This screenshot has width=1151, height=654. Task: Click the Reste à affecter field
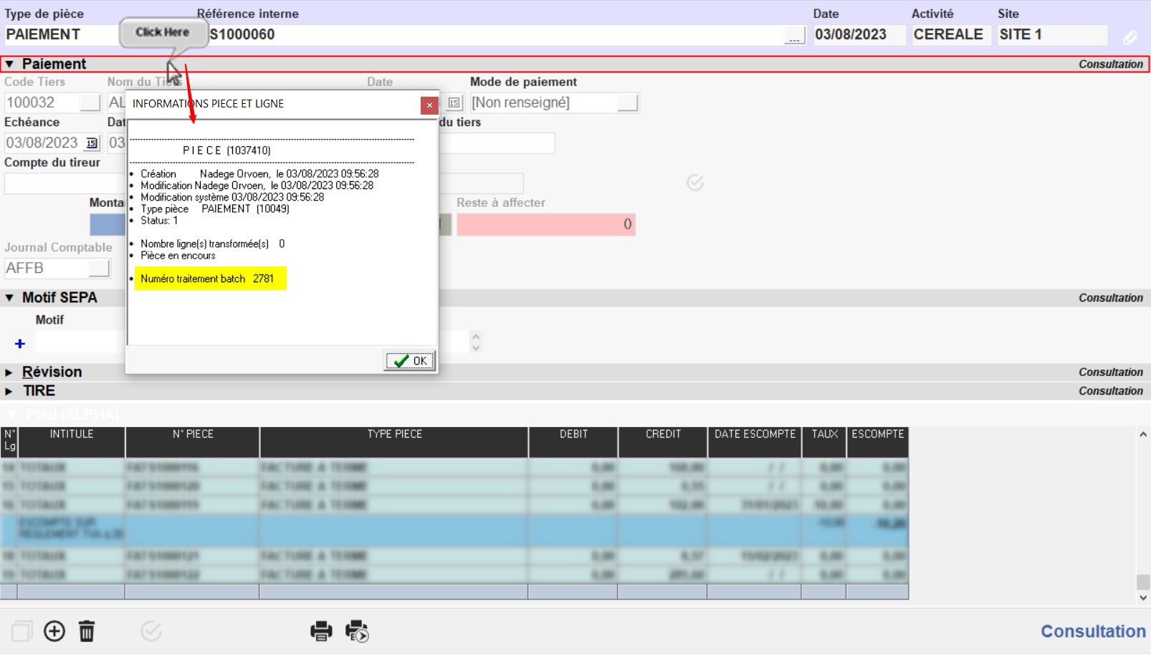click(545, 225)
